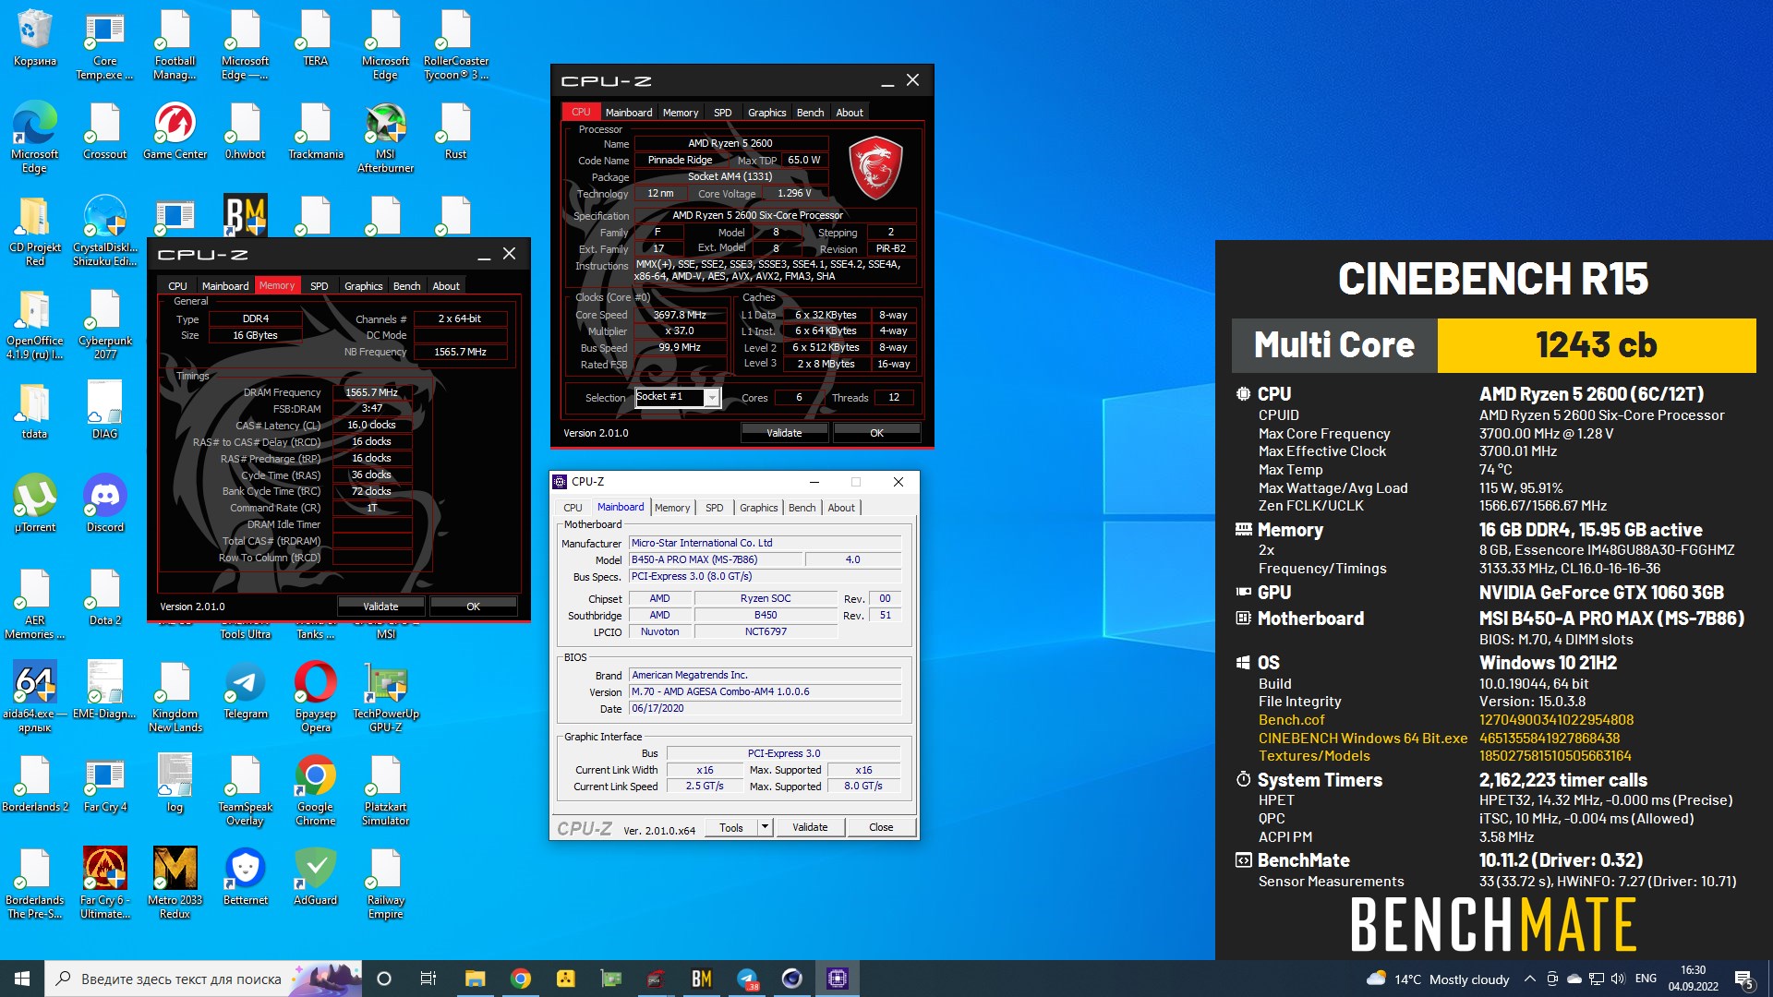Open About tab in white CPU-Z window
This screenshot has width=1773, height=997.
(x=841, y=508)
